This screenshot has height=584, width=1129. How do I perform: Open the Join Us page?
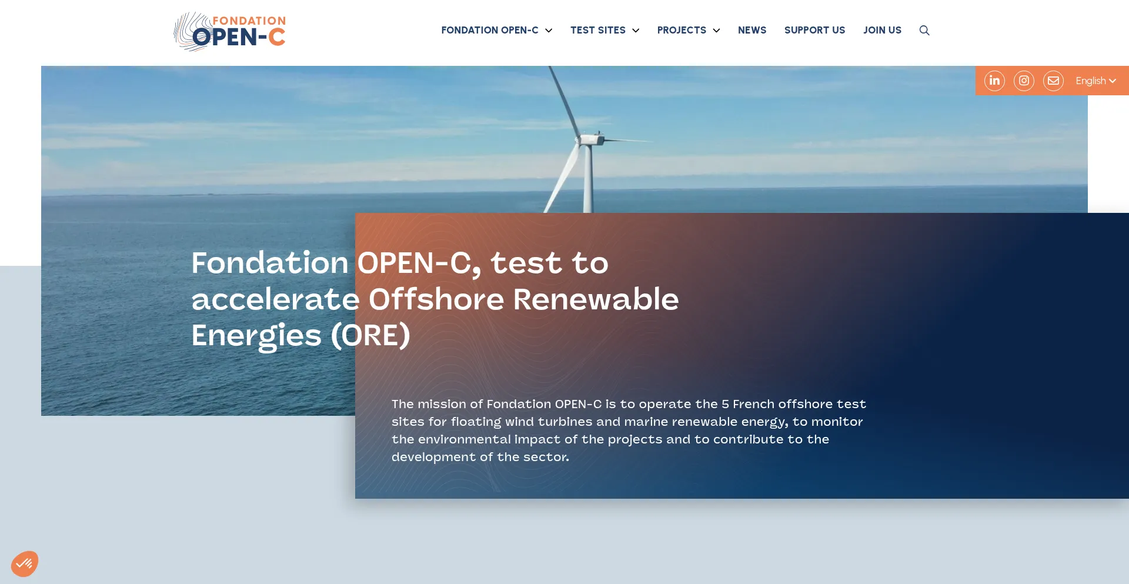pos(882,30)
